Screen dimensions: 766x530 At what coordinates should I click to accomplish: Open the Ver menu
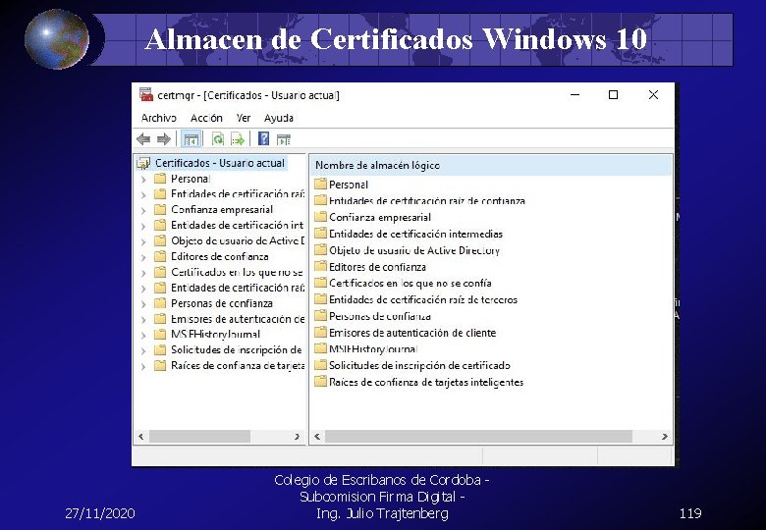[x=244, y=118]
